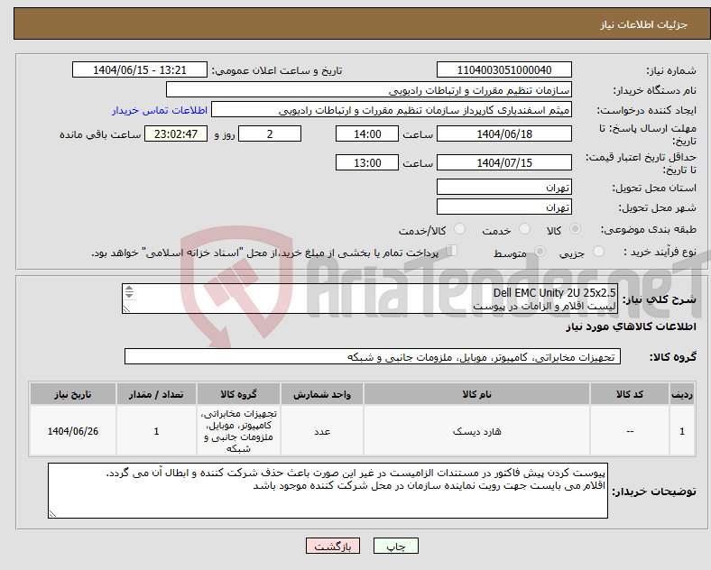Click the remaining days field showing 2
The width and height of the screenshot is (711, 570).
click(270, 134)
